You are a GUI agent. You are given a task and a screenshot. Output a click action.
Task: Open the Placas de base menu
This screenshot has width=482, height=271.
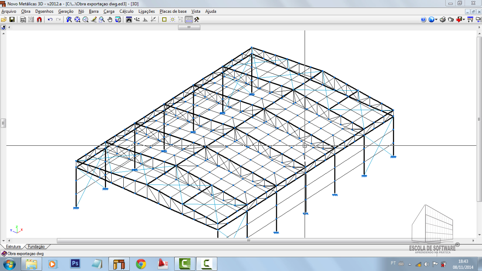(173, 11)
